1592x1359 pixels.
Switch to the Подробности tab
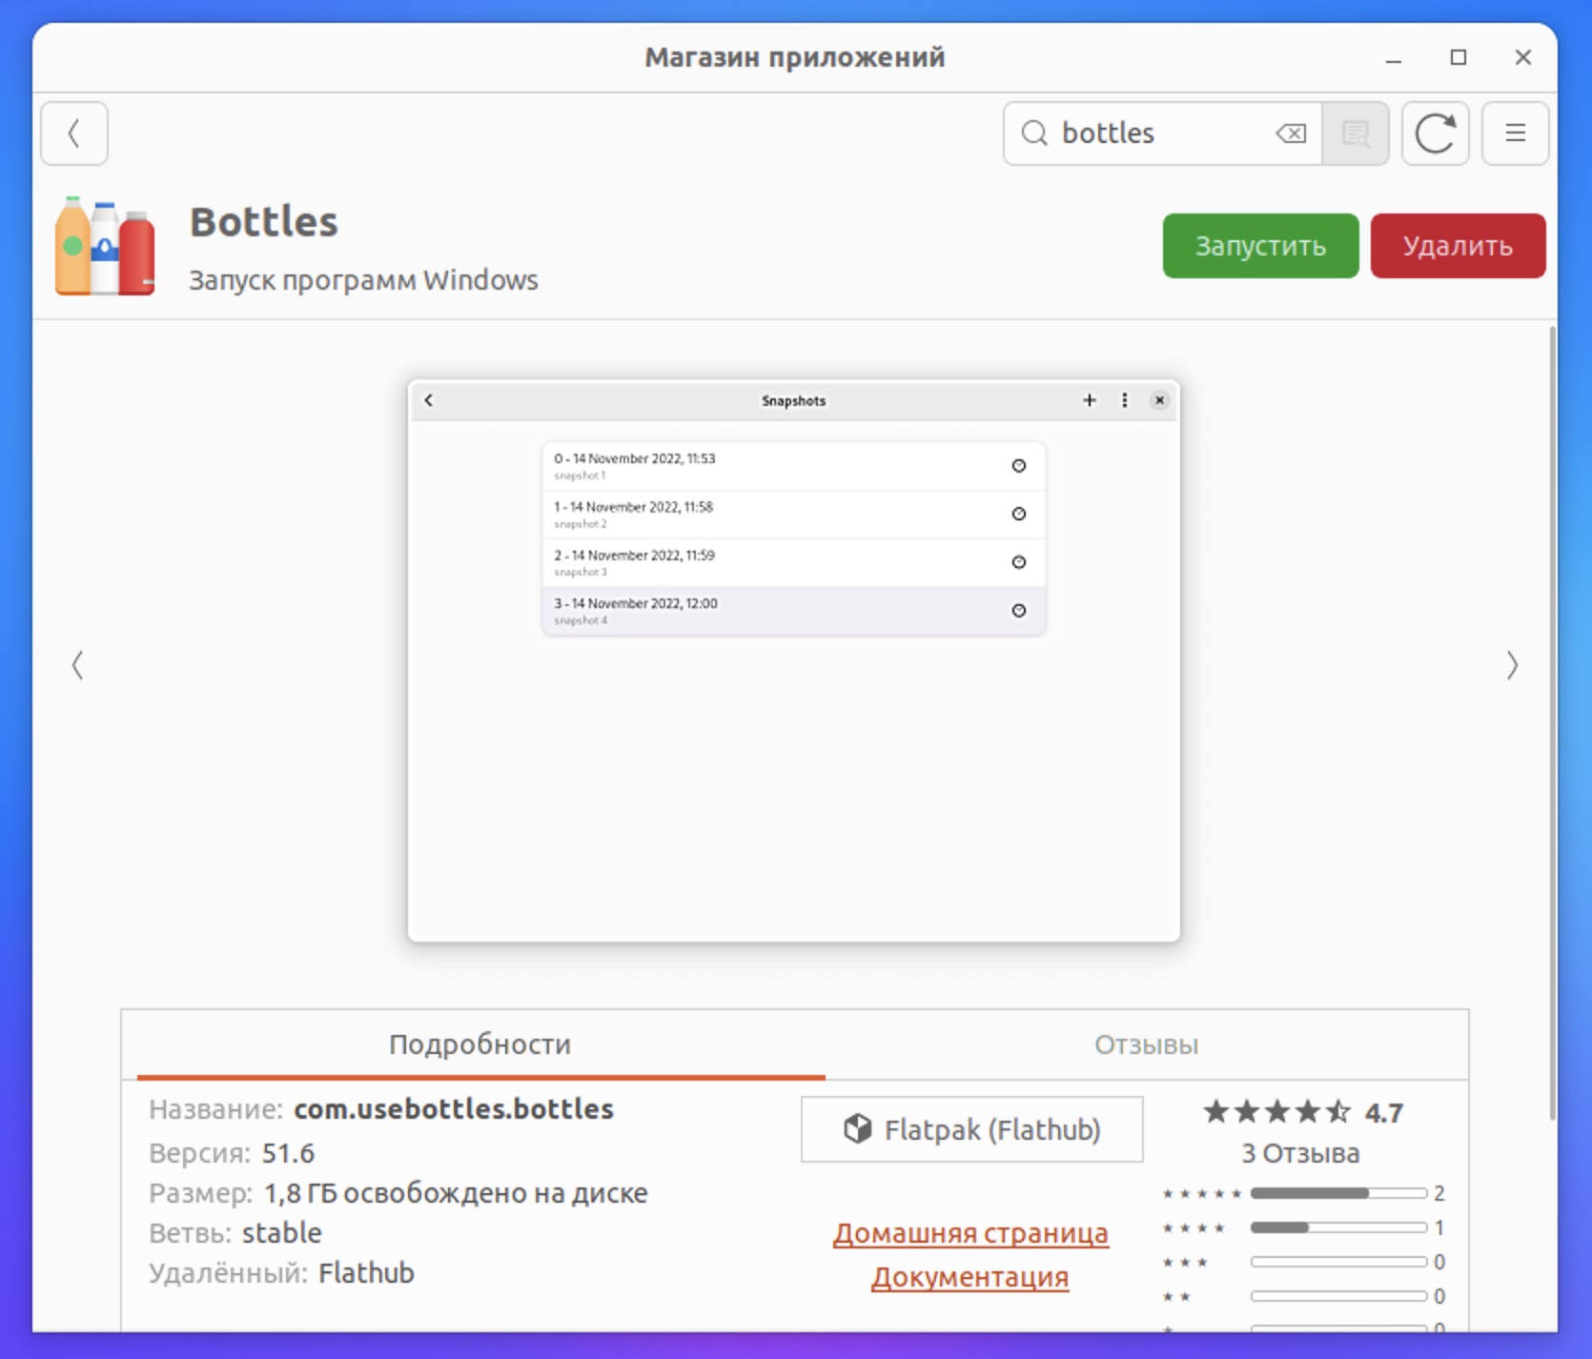coord(480,1045)
